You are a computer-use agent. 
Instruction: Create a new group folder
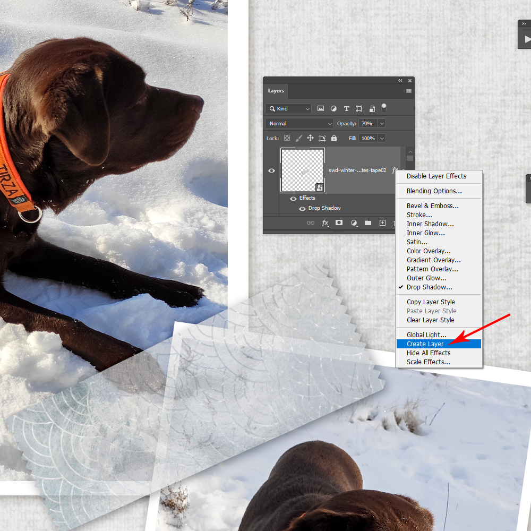coord(368,222)
